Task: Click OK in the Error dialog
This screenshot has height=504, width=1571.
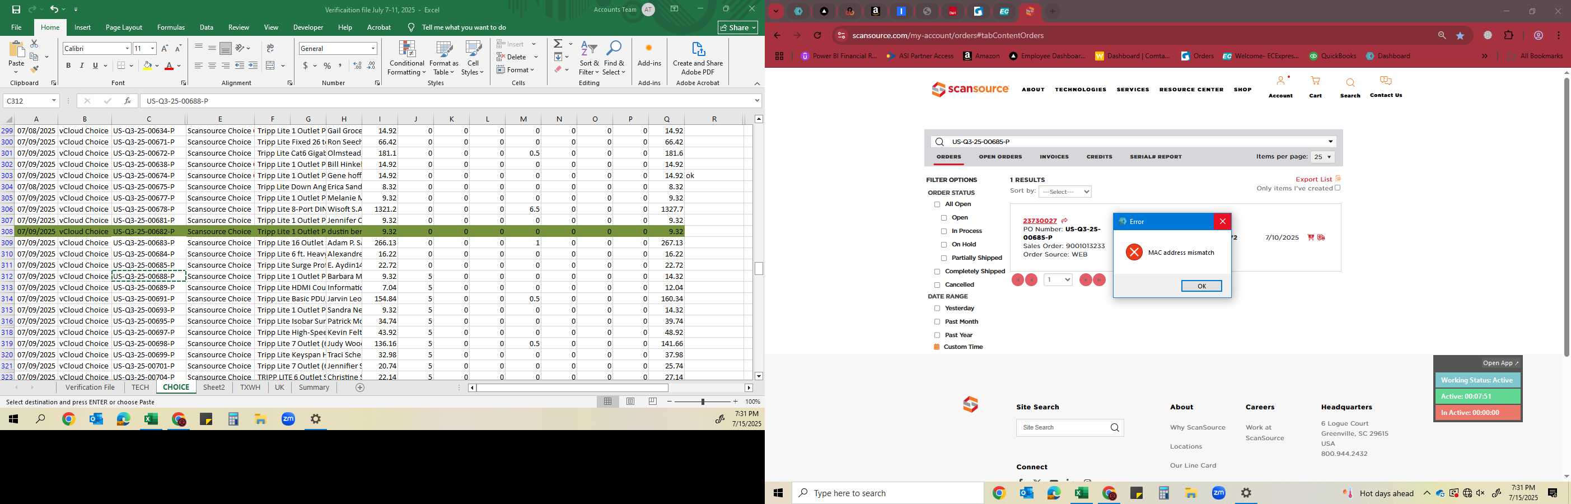Action: click(x=1201, y=286)
